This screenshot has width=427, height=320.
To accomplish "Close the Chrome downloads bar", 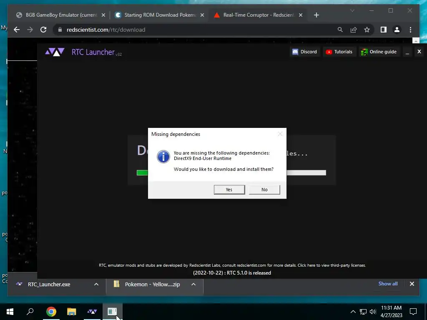I will click(x=412, y=284).
